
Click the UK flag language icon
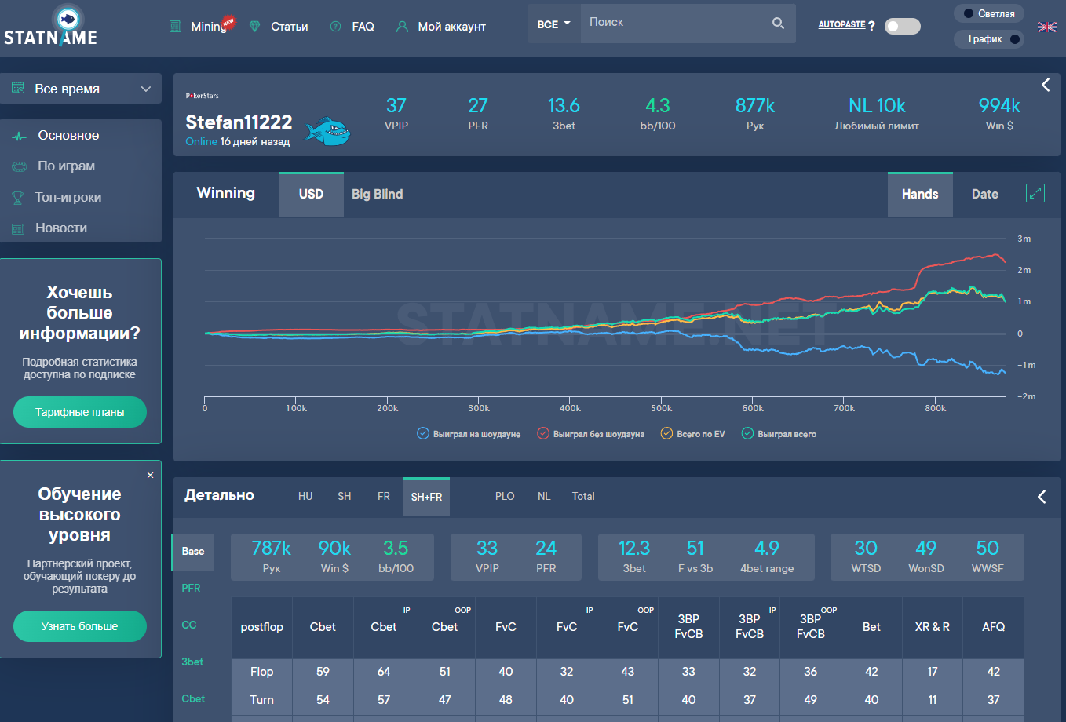pyautogui.click(x=1047, y=27)
